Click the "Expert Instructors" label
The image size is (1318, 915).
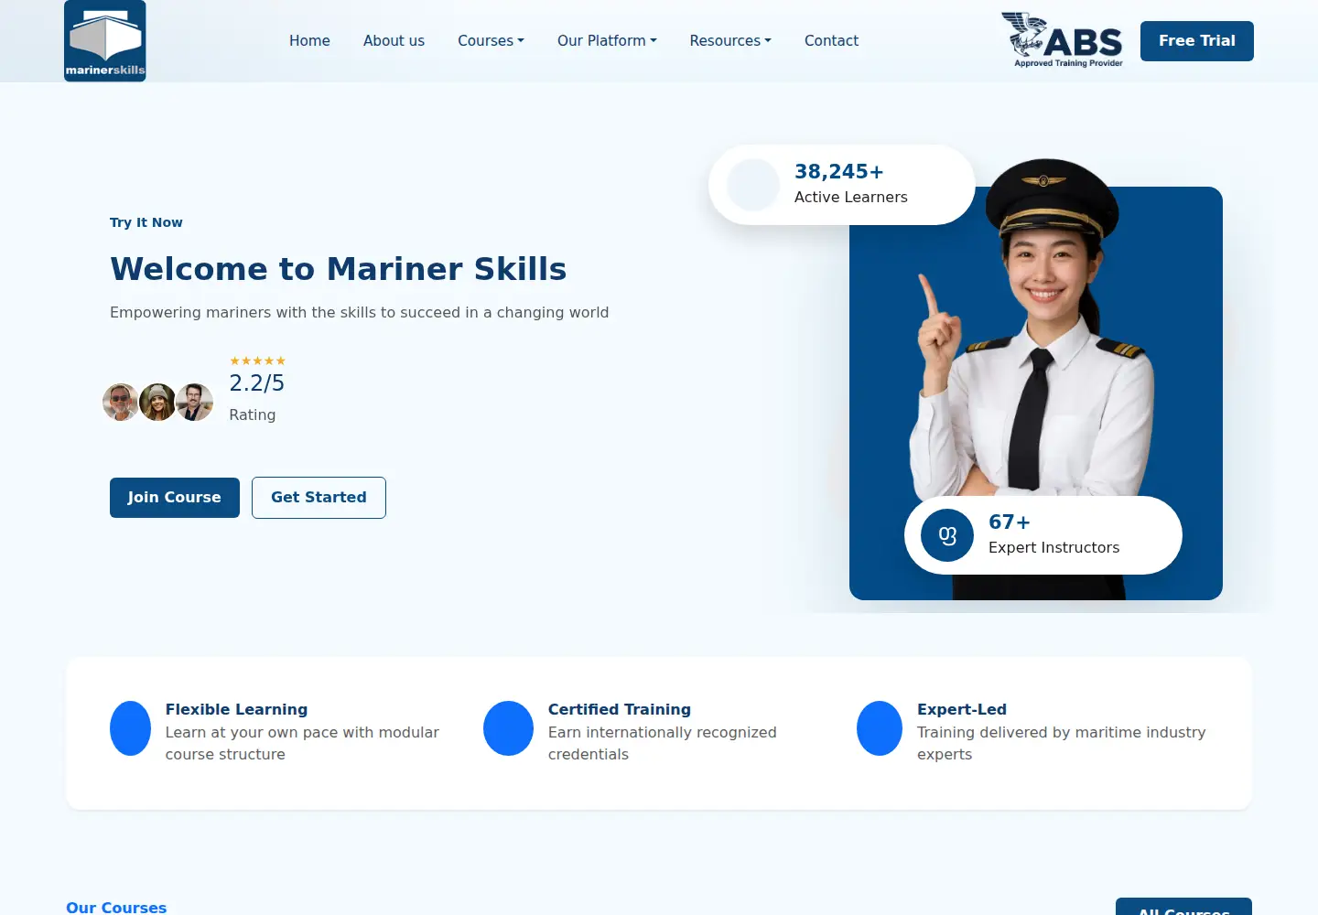(x=1054, y=547)
